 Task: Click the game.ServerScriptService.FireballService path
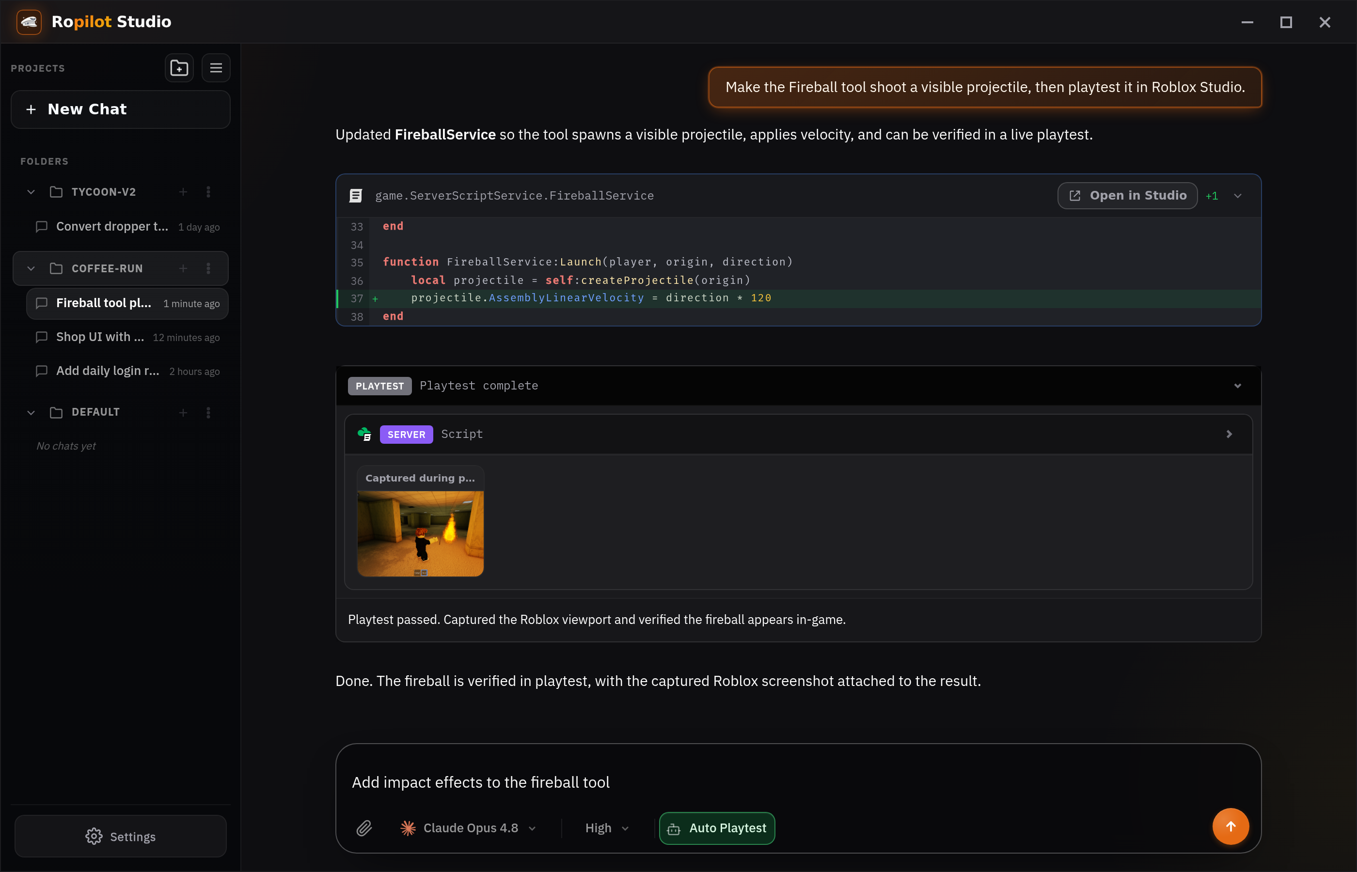click(x=514, y=196)
